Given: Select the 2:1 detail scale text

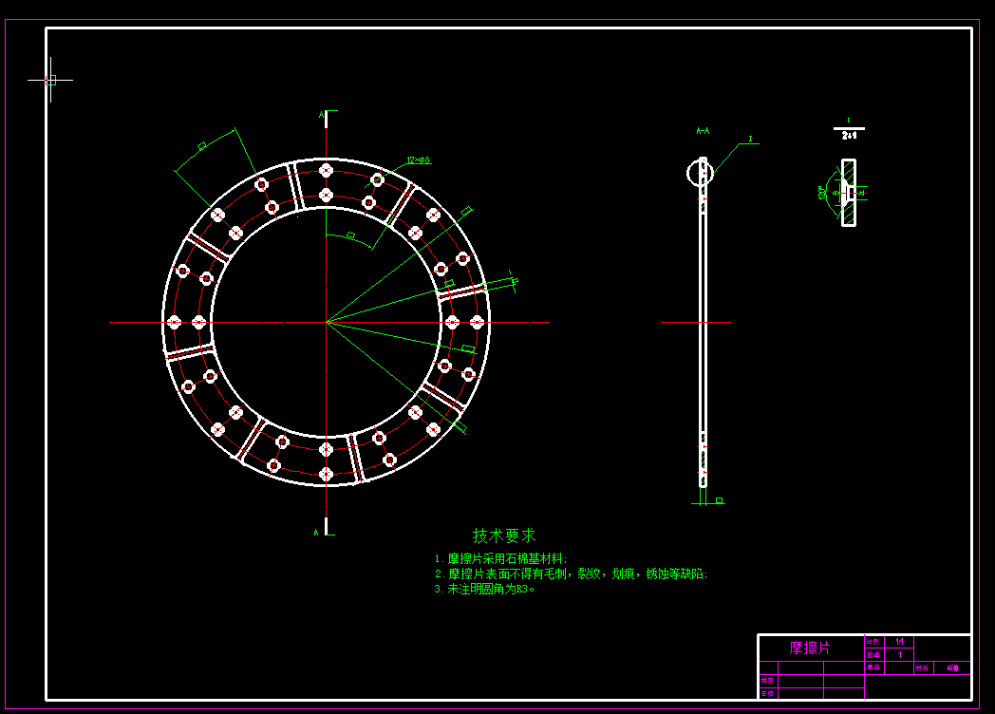Looking at the screenshot, I should [849, 135].
